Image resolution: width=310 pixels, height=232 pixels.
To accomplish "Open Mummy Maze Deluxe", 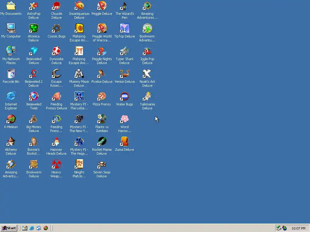I will point(79,74).
